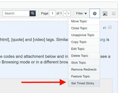Pick Delete Topic in the menu

pyautogui.click(x=84, y=56)
